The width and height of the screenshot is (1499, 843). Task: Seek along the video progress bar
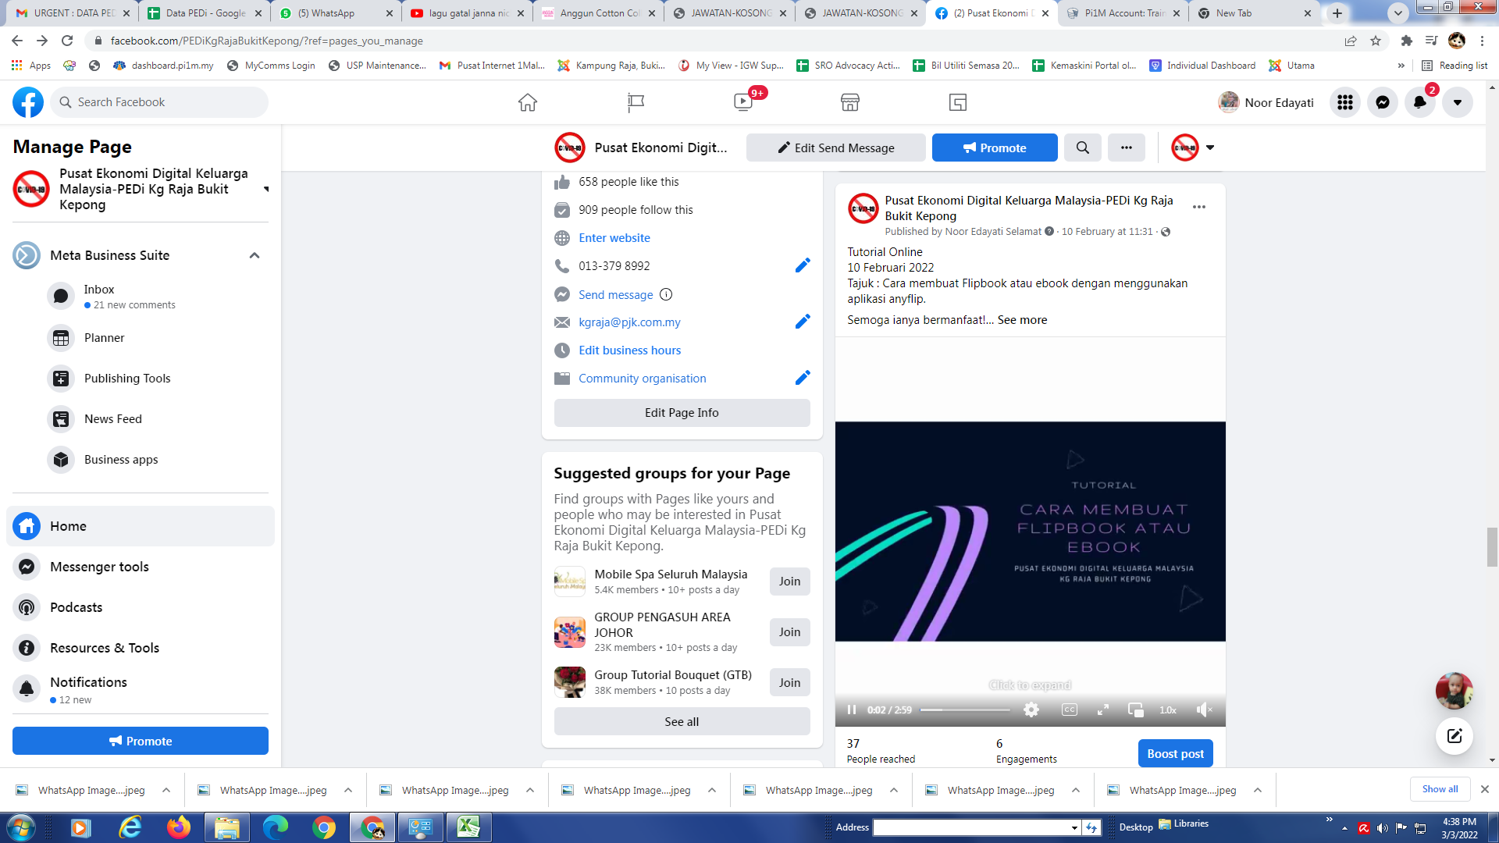(964, 710)
